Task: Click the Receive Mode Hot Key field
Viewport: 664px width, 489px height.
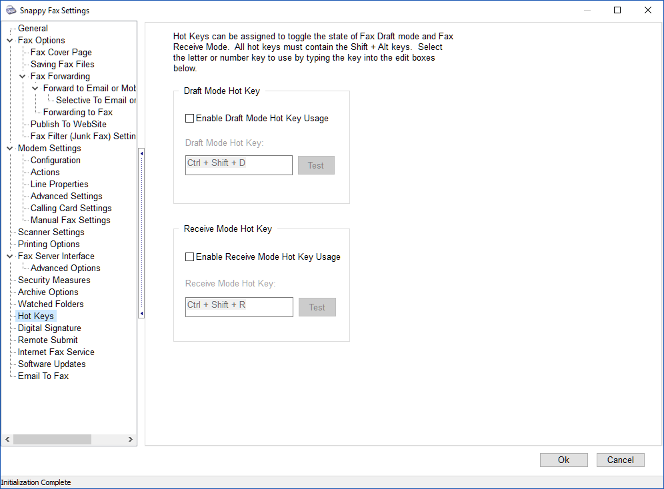Action: coord(239,307)
